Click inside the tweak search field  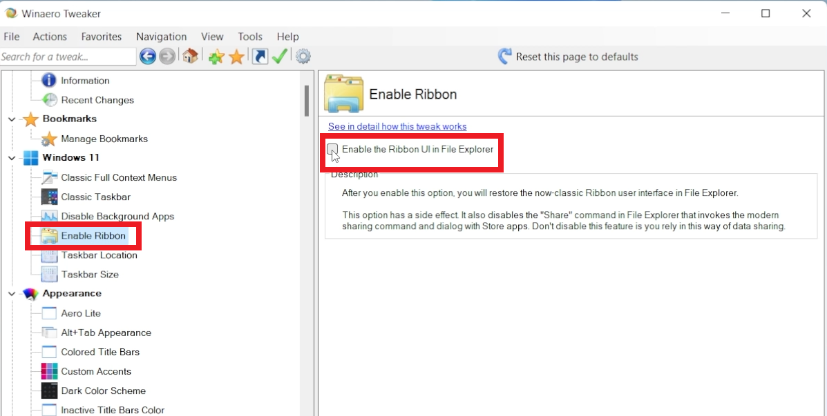[x=66, y=56]
